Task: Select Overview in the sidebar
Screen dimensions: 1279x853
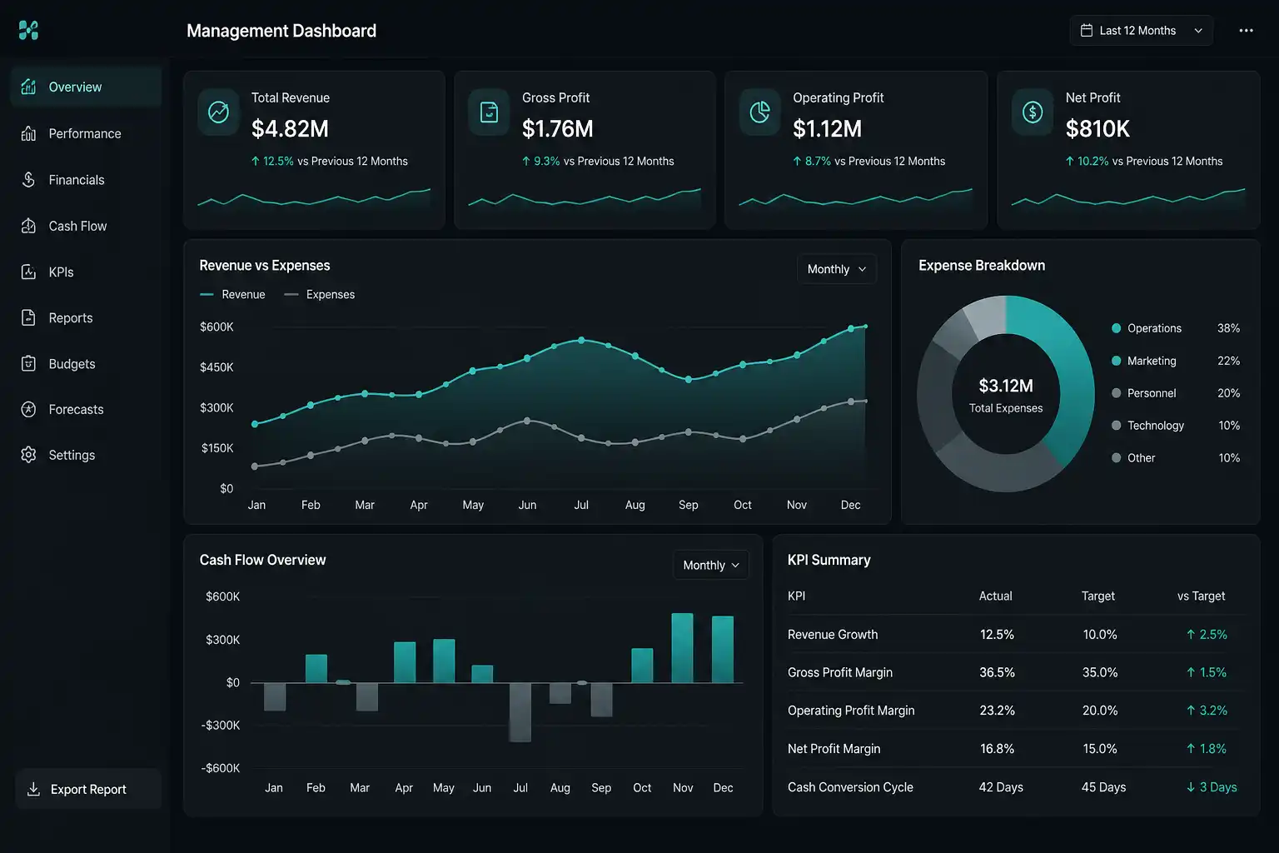Action: coord(87,87)
